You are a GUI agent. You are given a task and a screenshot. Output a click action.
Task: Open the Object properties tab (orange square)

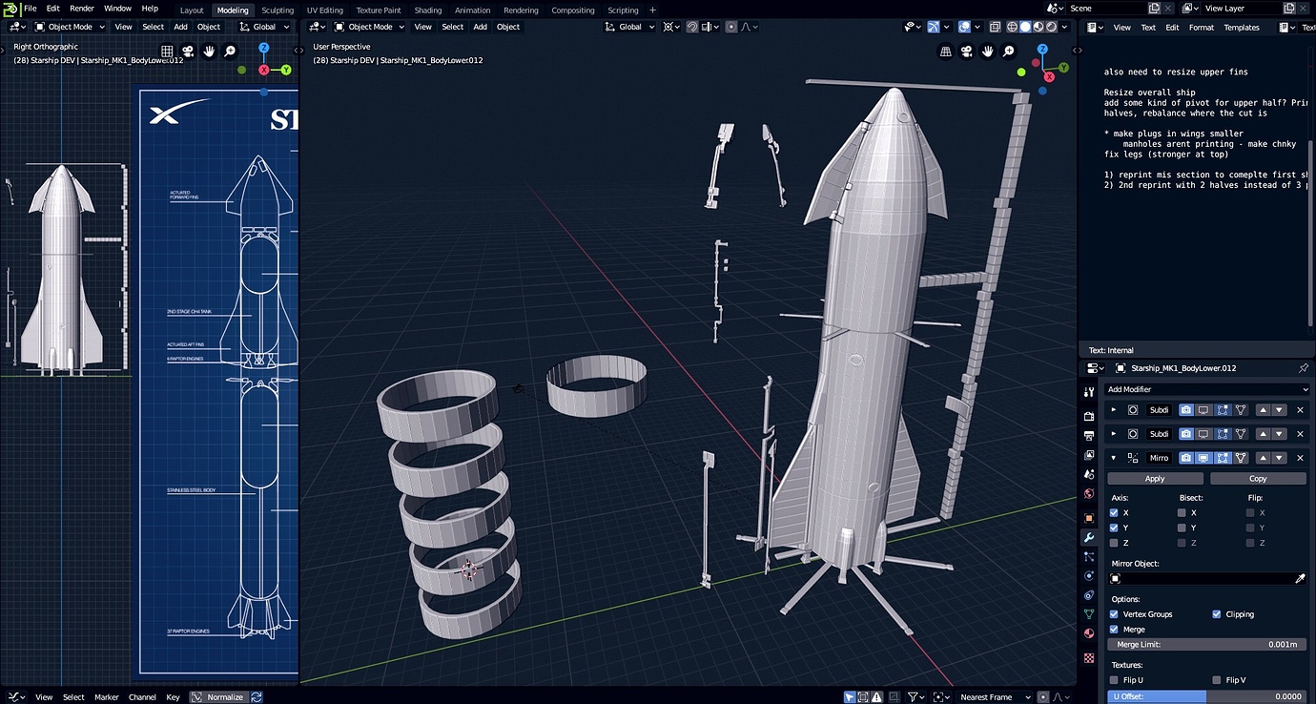click(1089, 518)
